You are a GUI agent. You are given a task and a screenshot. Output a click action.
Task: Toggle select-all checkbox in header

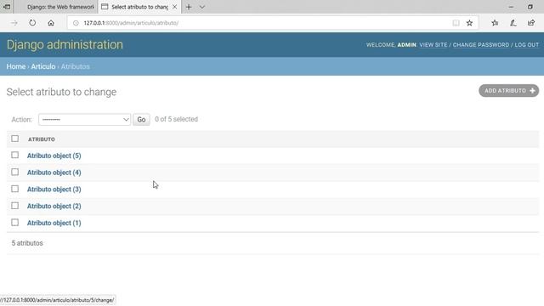[x=15, y=139]
